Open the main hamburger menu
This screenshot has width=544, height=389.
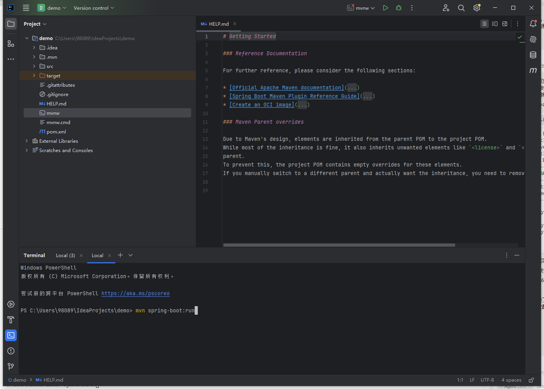[x=26, y=8]
